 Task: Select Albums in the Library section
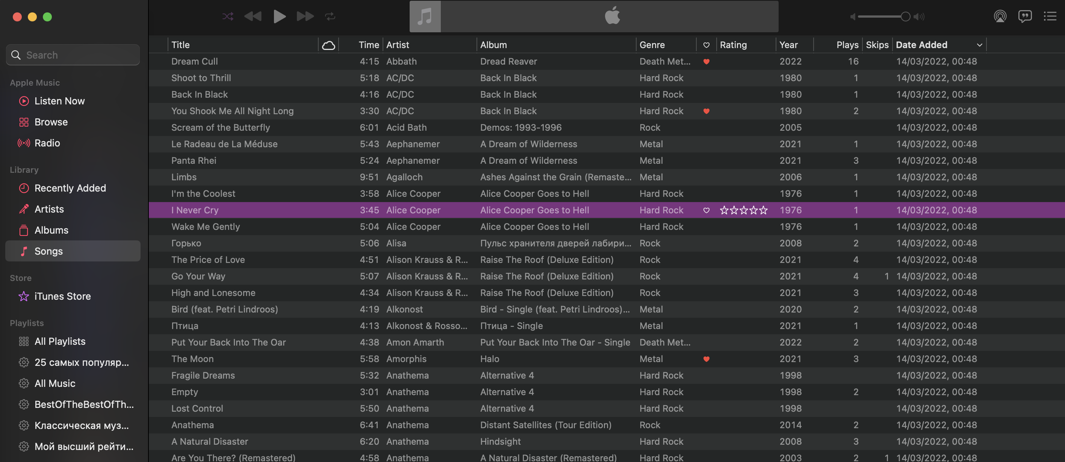pos(51,230)
